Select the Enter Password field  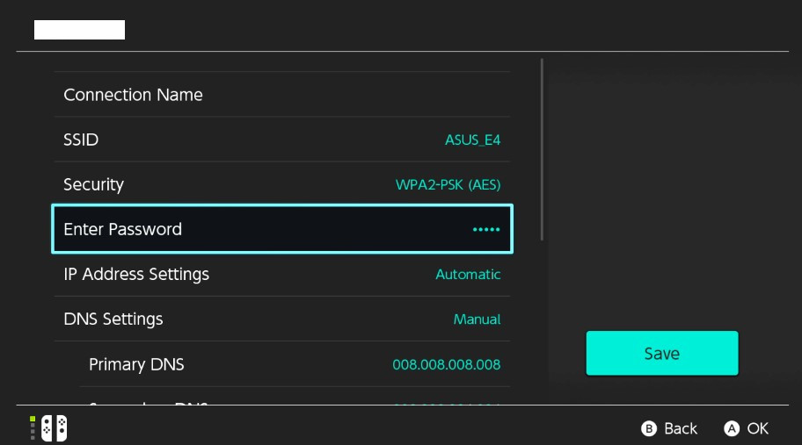coord(281,229)
